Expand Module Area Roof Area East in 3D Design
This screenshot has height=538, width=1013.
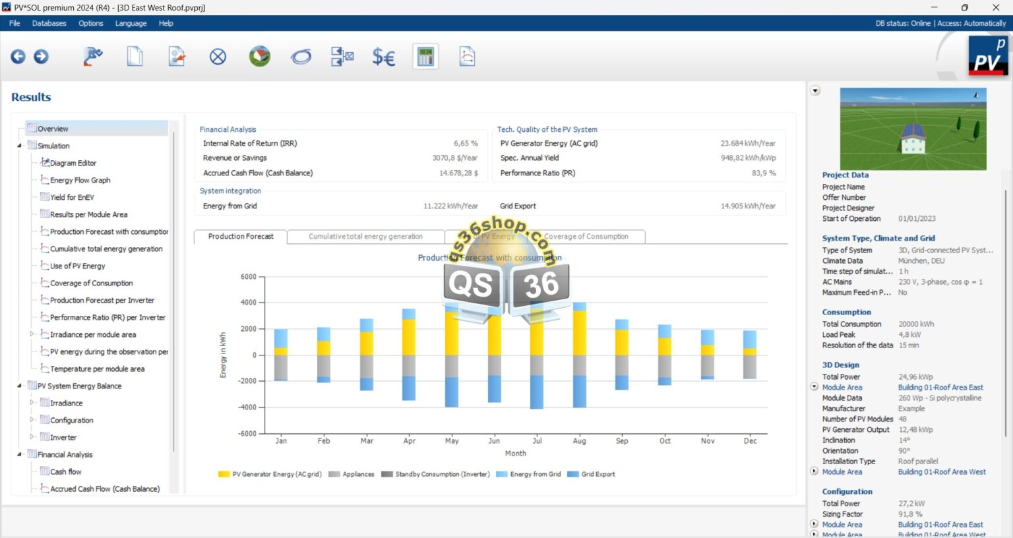[814, 387]
